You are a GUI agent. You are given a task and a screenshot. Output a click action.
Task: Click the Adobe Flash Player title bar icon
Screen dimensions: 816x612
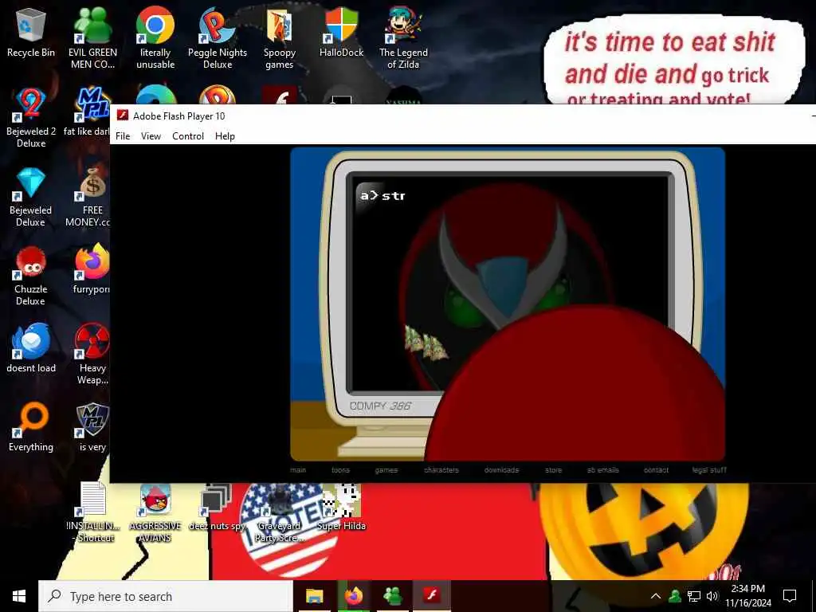coord(122,116)
